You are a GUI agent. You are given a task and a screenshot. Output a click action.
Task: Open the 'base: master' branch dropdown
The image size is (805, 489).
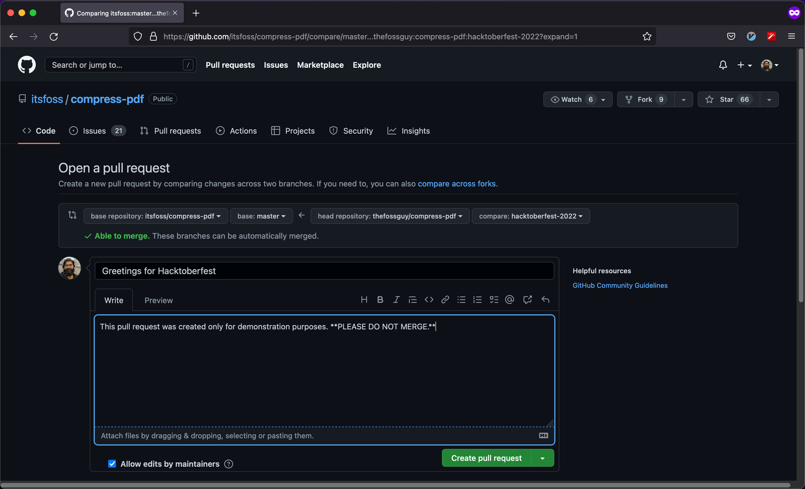tap(261, 216)
